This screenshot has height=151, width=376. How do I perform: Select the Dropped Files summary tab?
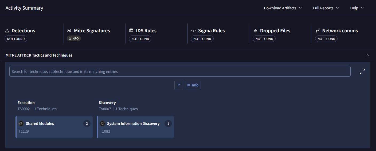pos(275,31)
